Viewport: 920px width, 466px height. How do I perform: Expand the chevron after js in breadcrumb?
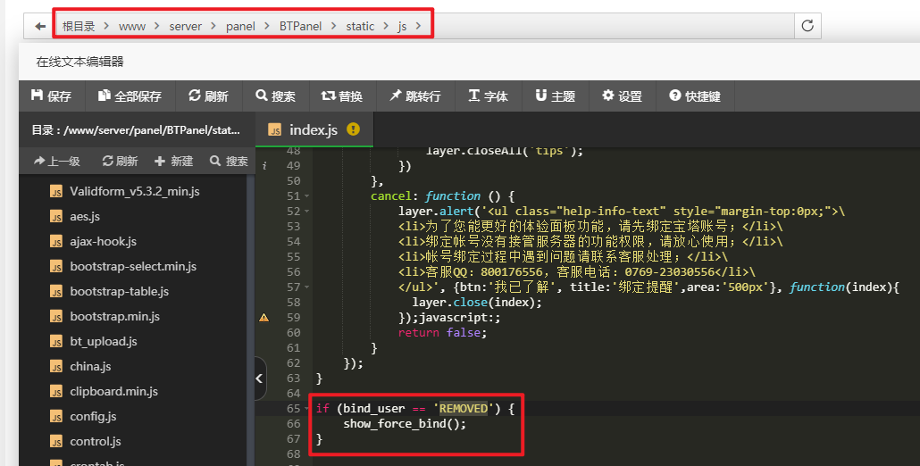point(418,26)
